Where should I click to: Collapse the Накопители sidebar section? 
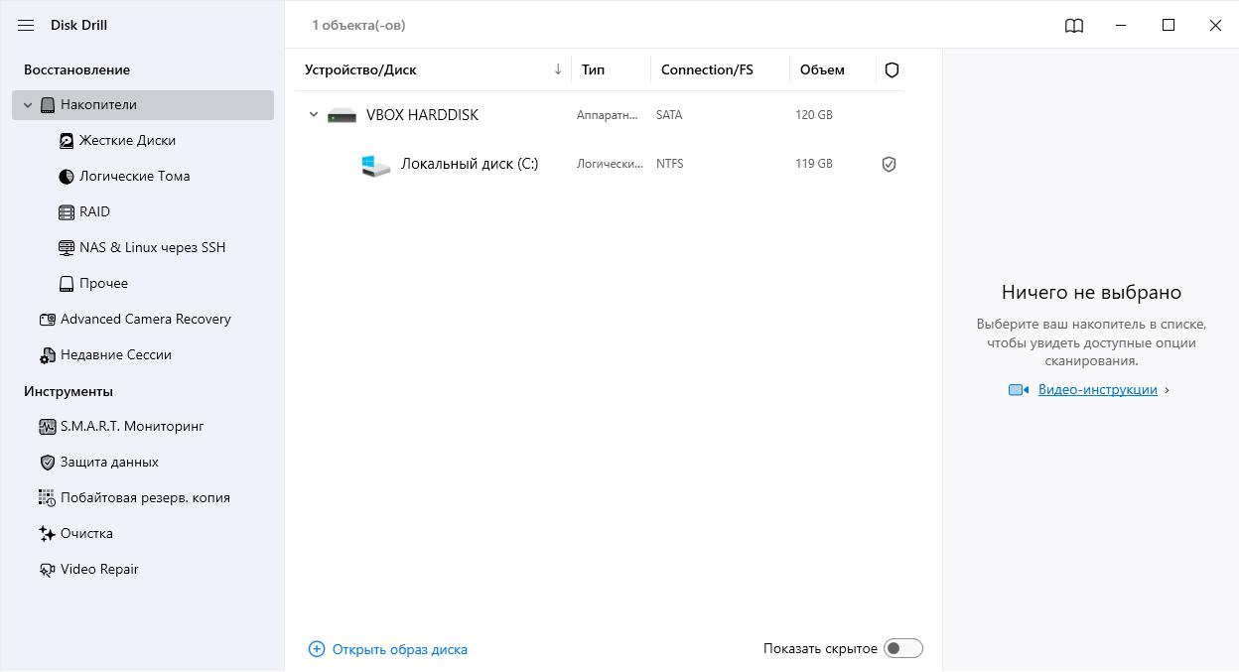(x=28, y=105)
